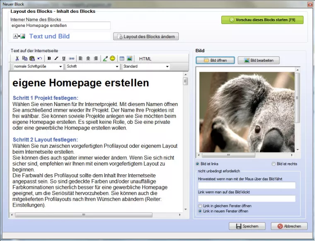Insert an image via toolbar picture icon
Screen dimensions: 315x241
pyautogui.click(x=130, y=58)
